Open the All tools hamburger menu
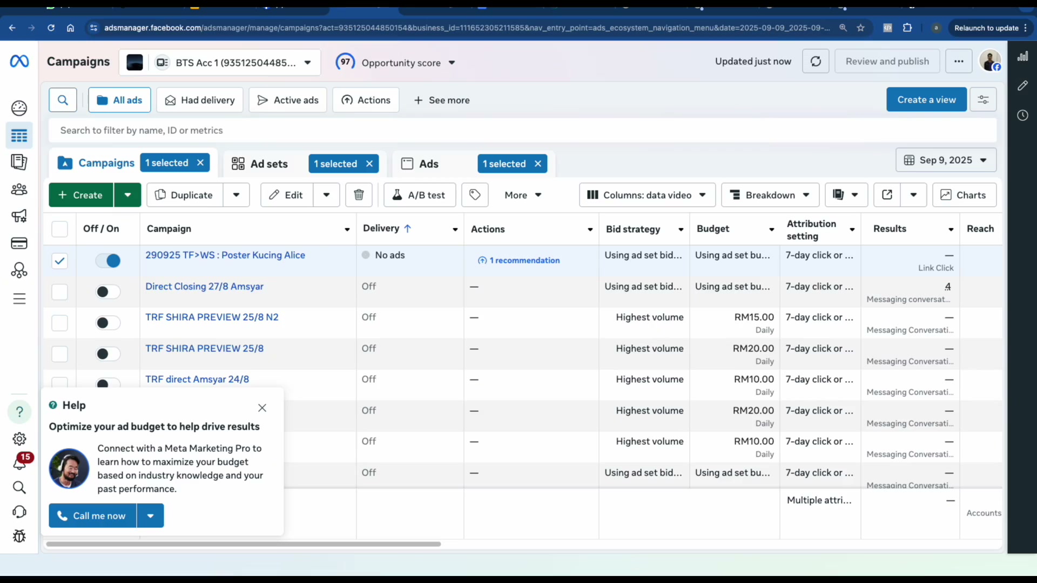 (19, 299)
